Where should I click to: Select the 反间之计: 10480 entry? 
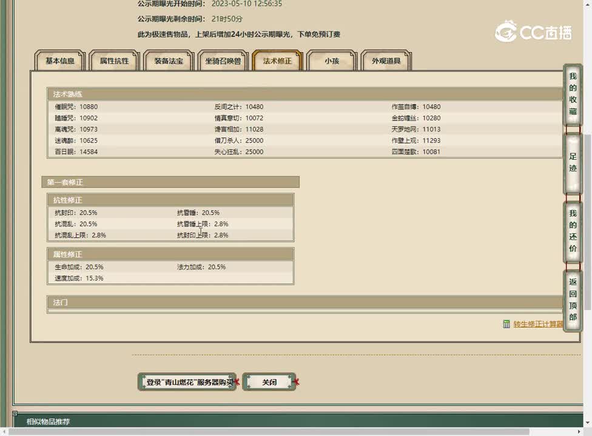tap(239, 107)
